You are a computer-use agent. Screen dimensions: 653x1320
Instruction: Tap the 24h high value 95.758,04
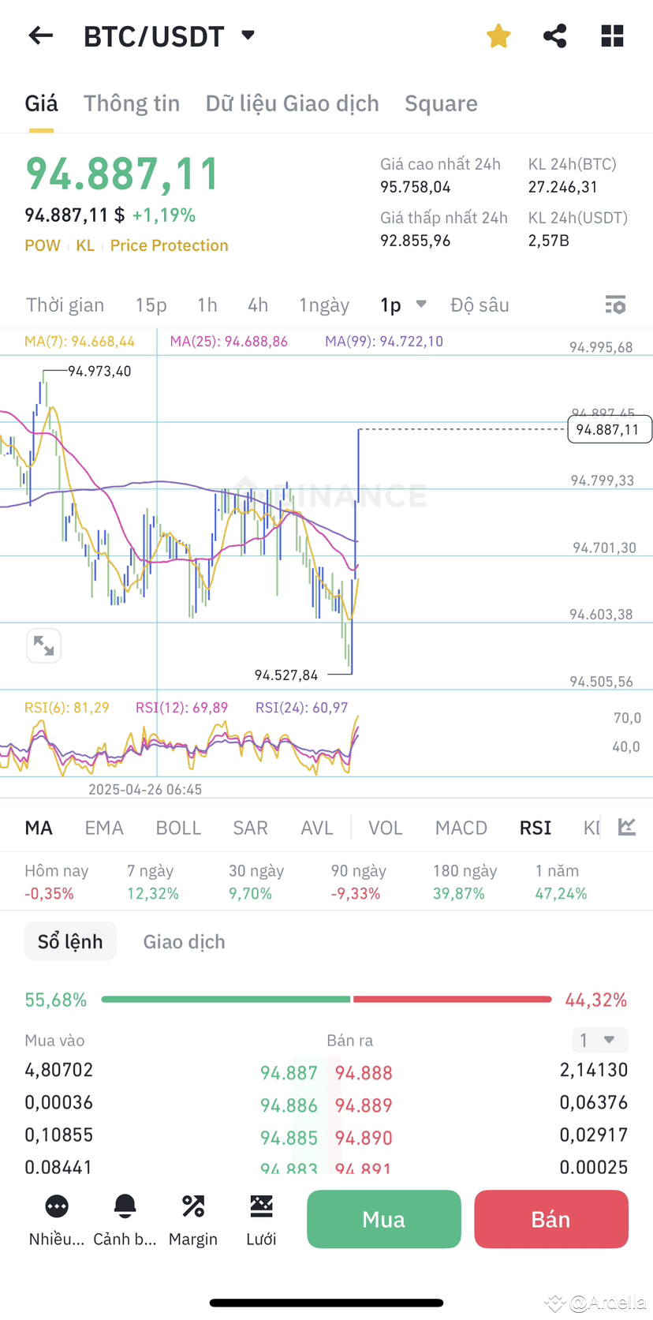(x=416, y=187)
